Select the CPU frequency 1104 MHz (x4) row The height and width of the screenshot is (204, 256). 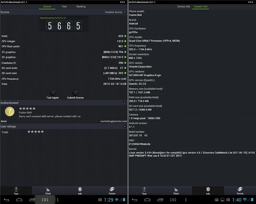click(64, 79)
